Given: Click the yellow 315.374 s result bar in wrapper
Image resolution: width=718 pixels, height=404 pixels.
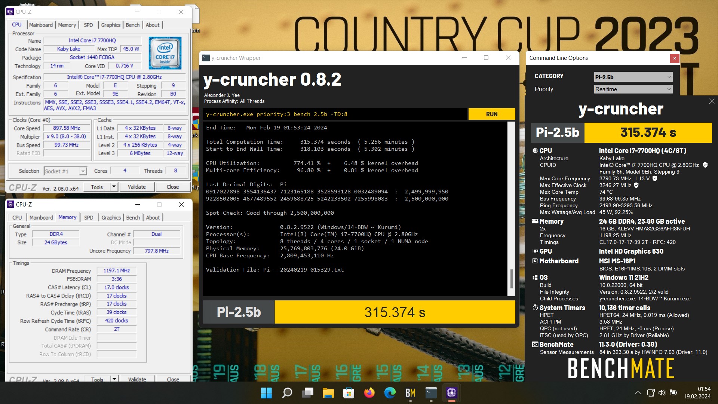Looking at the screenshot, I should pyautogui.click(x=395, y=312).
